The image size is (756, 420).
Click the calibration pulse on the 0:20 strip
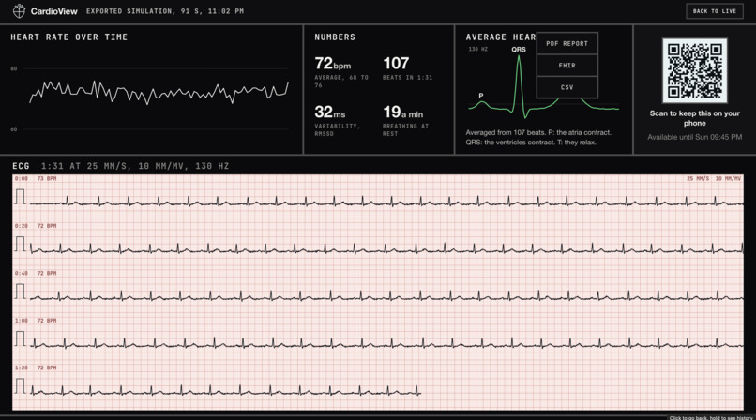20,244
